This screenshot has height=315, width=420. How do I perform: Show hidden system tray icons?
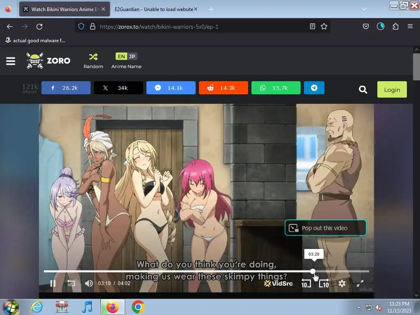tap(358, 307)
